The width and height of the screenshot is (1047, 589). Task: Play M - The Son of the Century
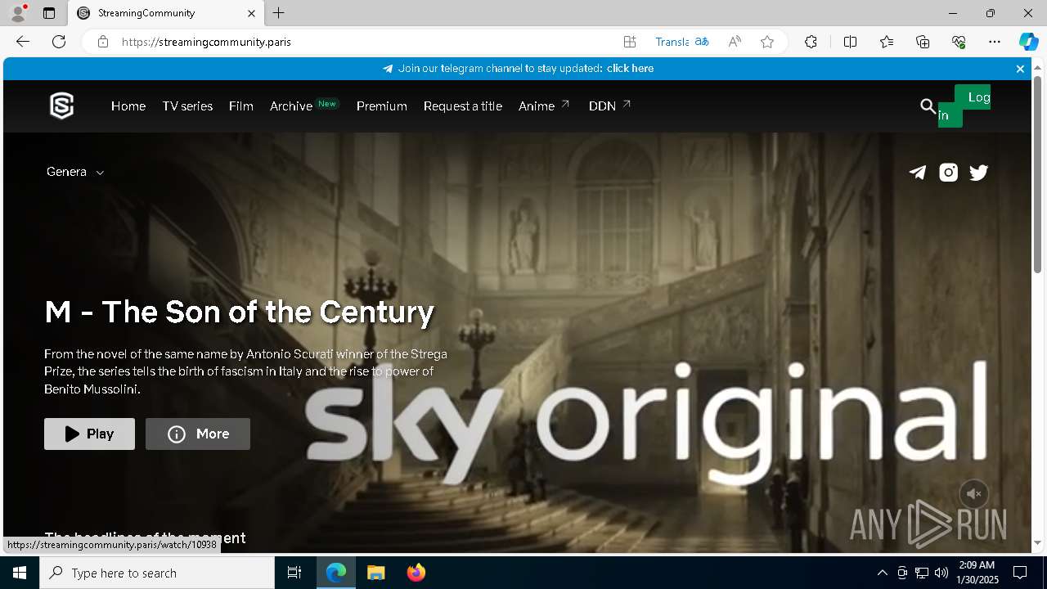pos(89,434)
